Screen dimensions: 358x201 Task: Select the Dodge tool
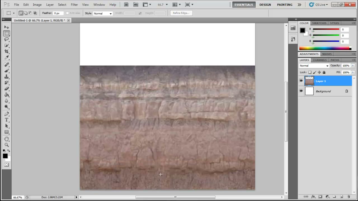(7, 107)
